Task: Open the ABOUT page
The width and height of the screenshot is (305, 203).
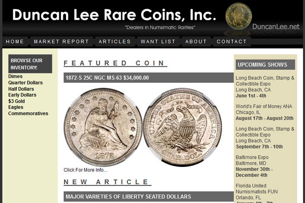Action: pyautogui.click(x=196, y=42)
